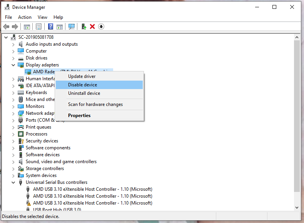Click the Storage controllers icon

click(21, 168)
